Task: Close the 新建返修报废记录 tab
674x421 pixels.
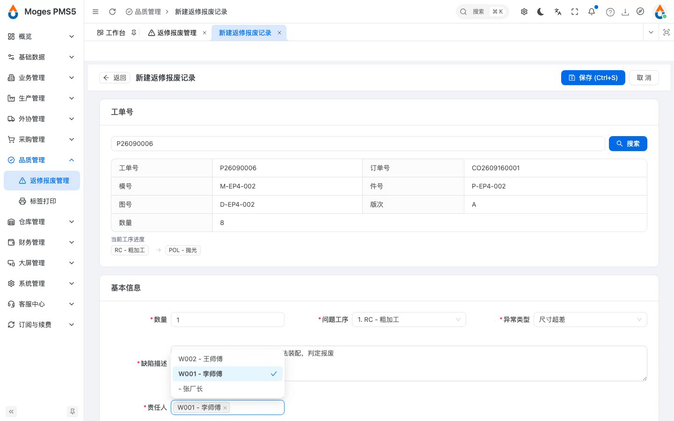Action: [x=279, y=33]
